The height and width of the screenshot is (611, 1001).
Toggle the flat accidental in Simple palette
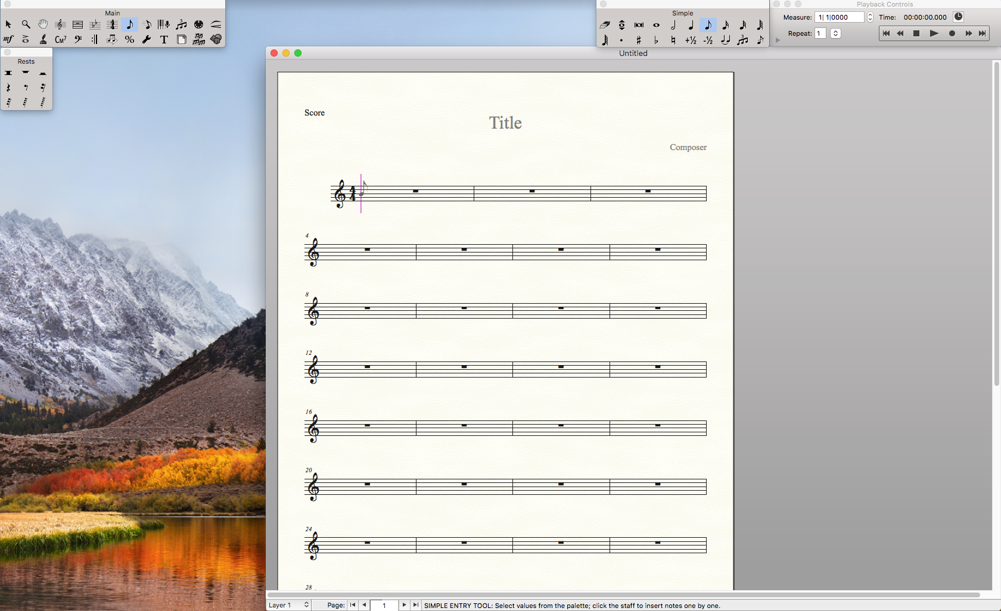tap(656, 40)
